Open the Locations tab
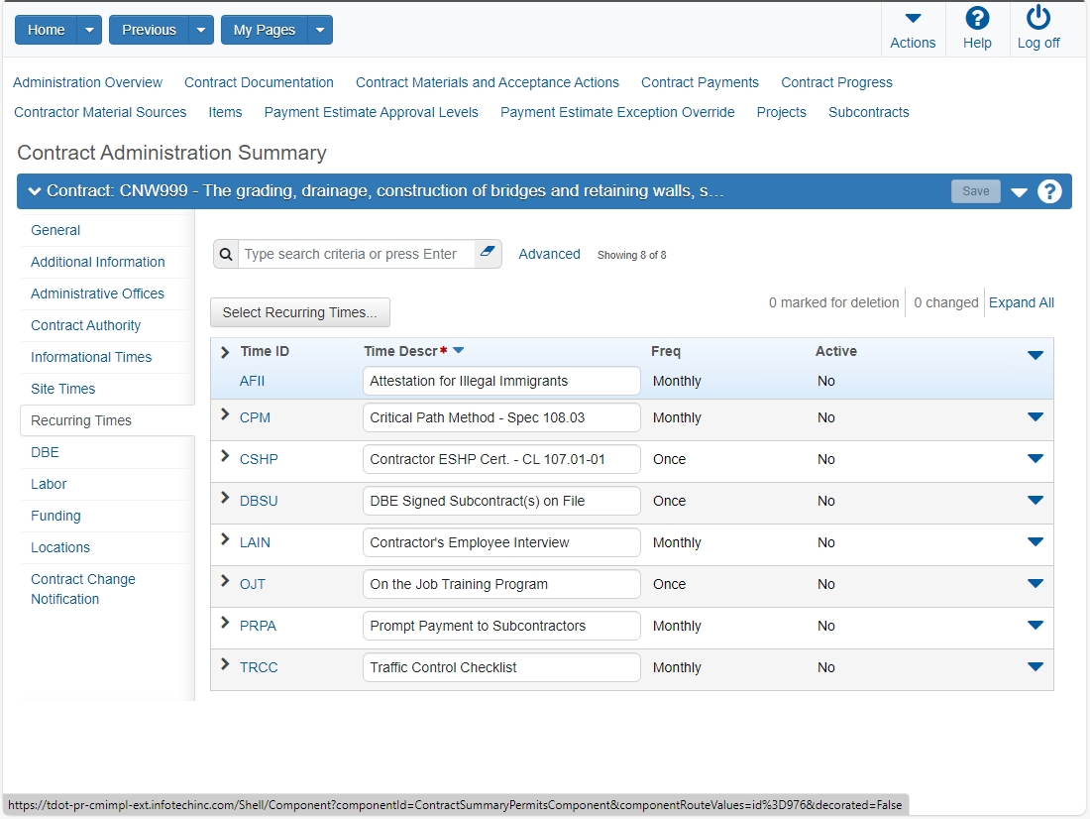Viewport: 1090px width, 819px height. [x=60, y=547]
